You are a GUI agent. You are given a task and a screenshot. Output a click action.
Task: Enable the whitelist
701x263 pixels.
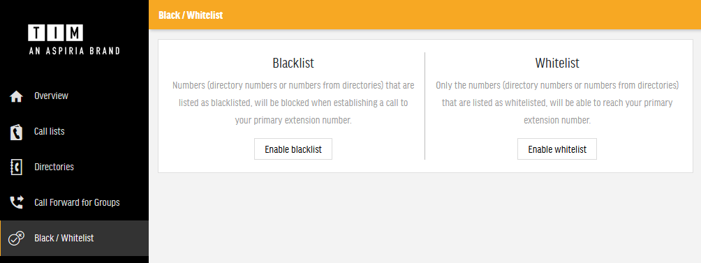coord(557,149)
